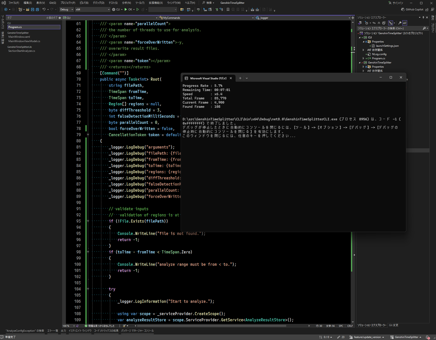The image size is (436, 340).
Task: Click the pencil changes count in status bar
Action: pos(341,337)
